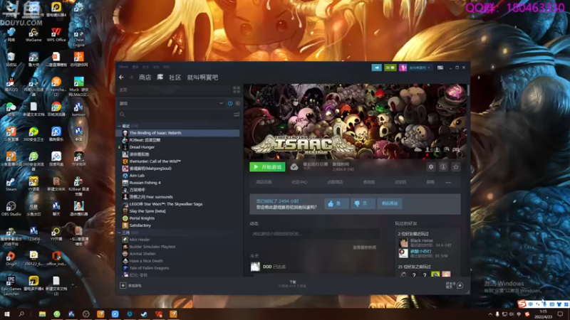The height and width of the screenshot is (320, 570).
Task: Open the 社区 community tab
Action: tap(175, 78)
